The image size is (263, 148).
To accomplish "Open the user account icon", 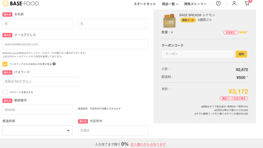I will pyautogui.click(x=234, y=3).
